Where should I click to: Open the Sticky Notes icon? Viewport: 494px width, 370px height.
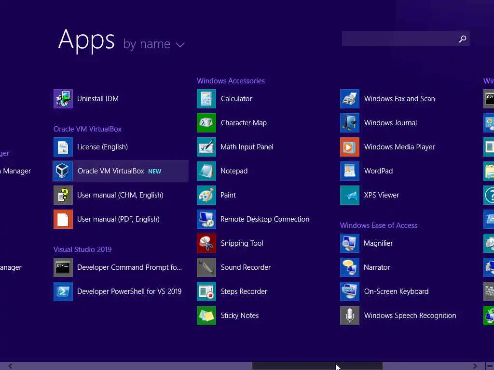(206, 316)
